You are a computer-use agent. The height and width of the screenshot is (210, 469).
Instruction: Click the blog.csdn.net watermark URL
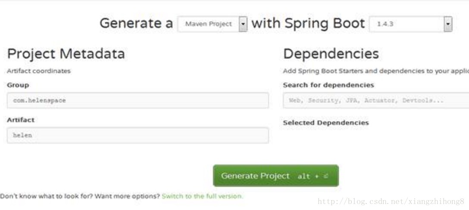pos(391,201)
